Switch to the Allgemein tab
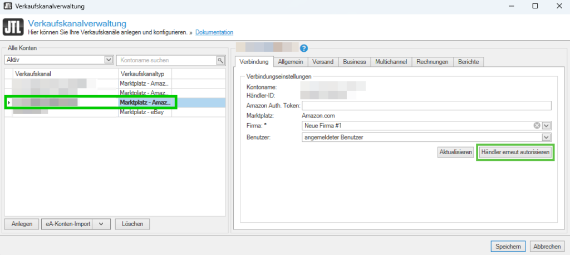 [x=291, y=62]
